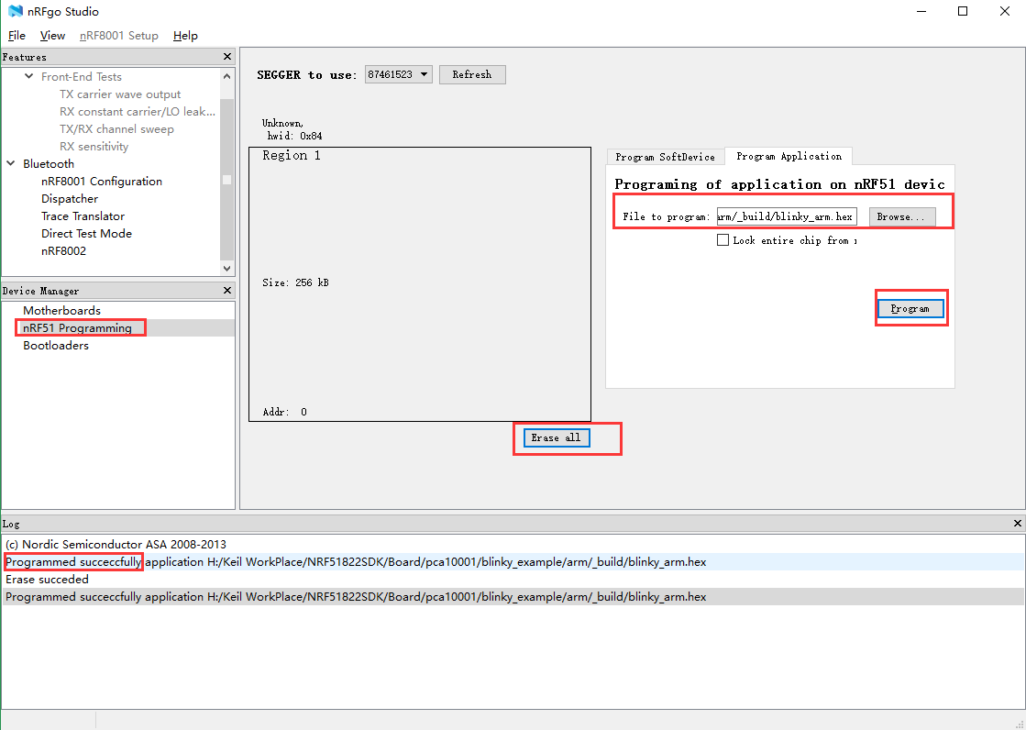Viewport: 1026px width, 730px height.
Task: Minimize the nRFgo Studio window
Action: [x=921, y=11]
